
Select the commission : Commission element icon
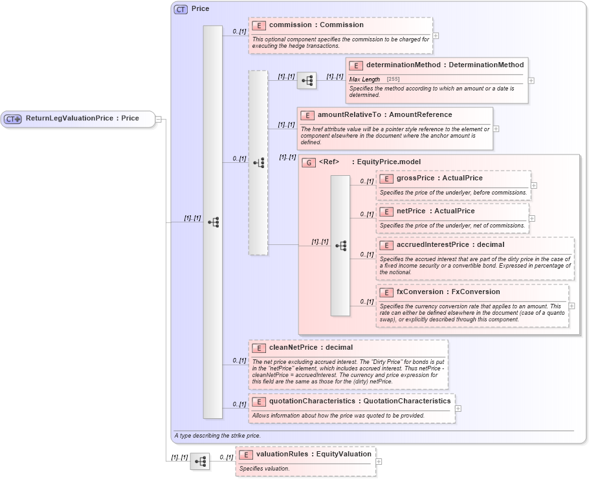coord(258,25)
